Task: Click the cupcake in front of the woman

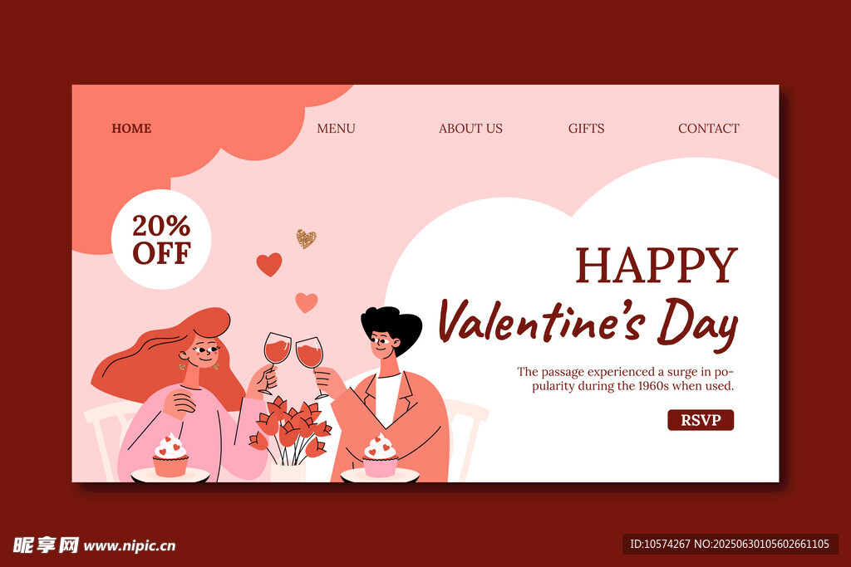Action: pyautogui.click(x=170, y=455)
